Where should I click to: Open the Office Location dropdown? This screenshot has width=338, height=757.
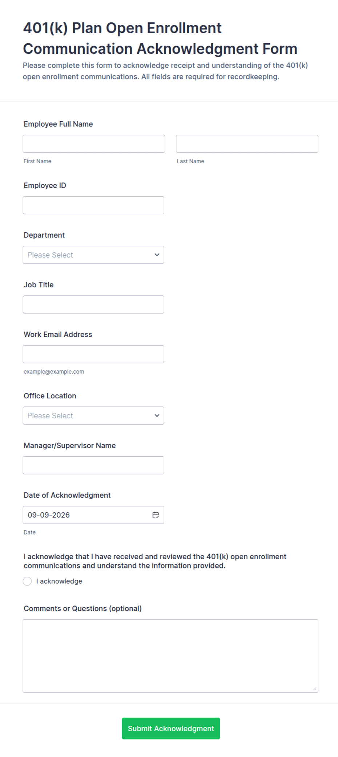93,415
